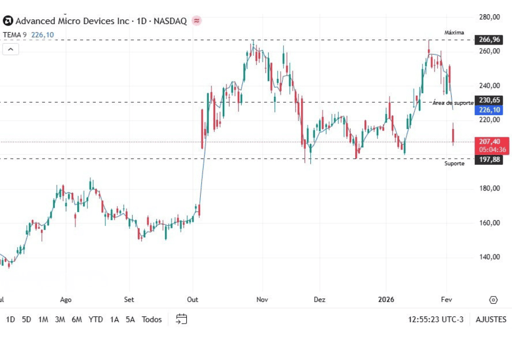Collapse the indicator legend with the chevron

tap(11, 49)
